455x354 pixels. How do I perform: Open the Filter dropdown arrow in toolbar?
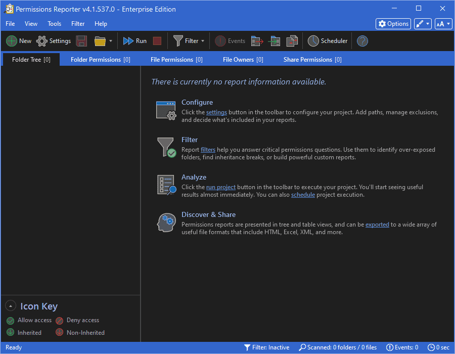coord(203,41)
